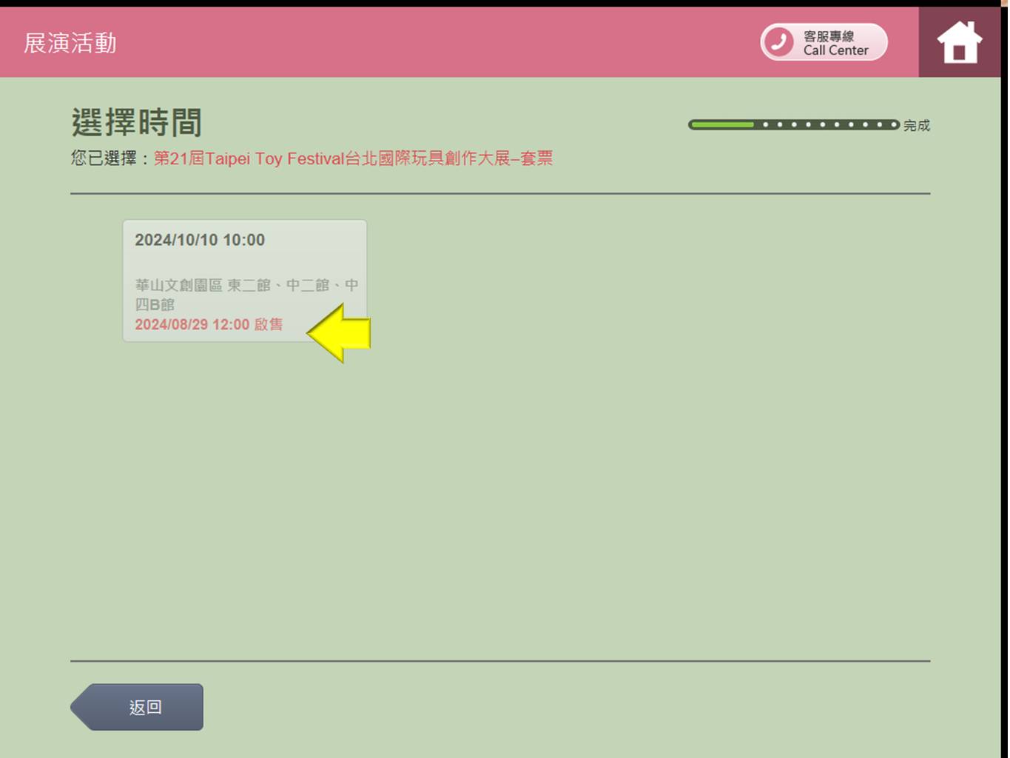Select the 2024/10/10 10:00 time slot card
The image size is (1010, 758).
tap(245, 281)
